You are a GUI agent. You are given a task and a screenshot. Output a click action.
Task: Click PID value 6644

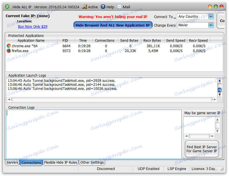coord(67,46)
